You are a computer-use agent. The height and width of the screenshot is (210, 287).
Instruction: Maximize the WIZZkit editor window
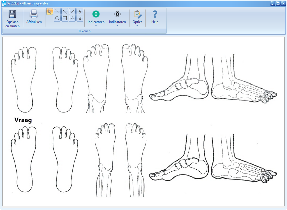[278, 3]
